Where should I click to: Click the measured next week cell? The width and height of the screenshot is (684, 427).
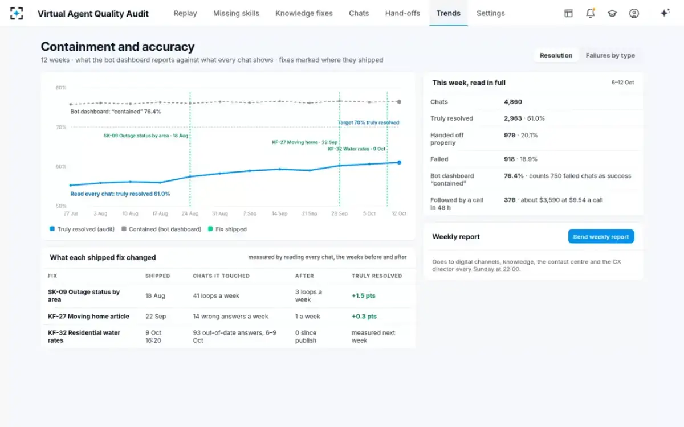pyautogui.click(x=373, y=336)
